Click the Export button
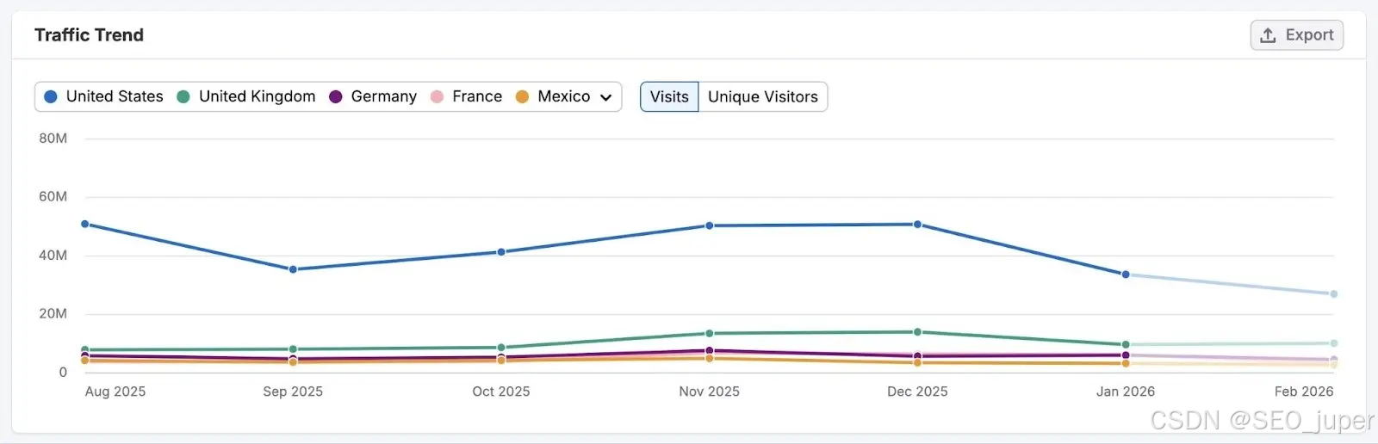Image resolution: width=1378 pixels, height=444 pixels. [x=1296, y=35]
